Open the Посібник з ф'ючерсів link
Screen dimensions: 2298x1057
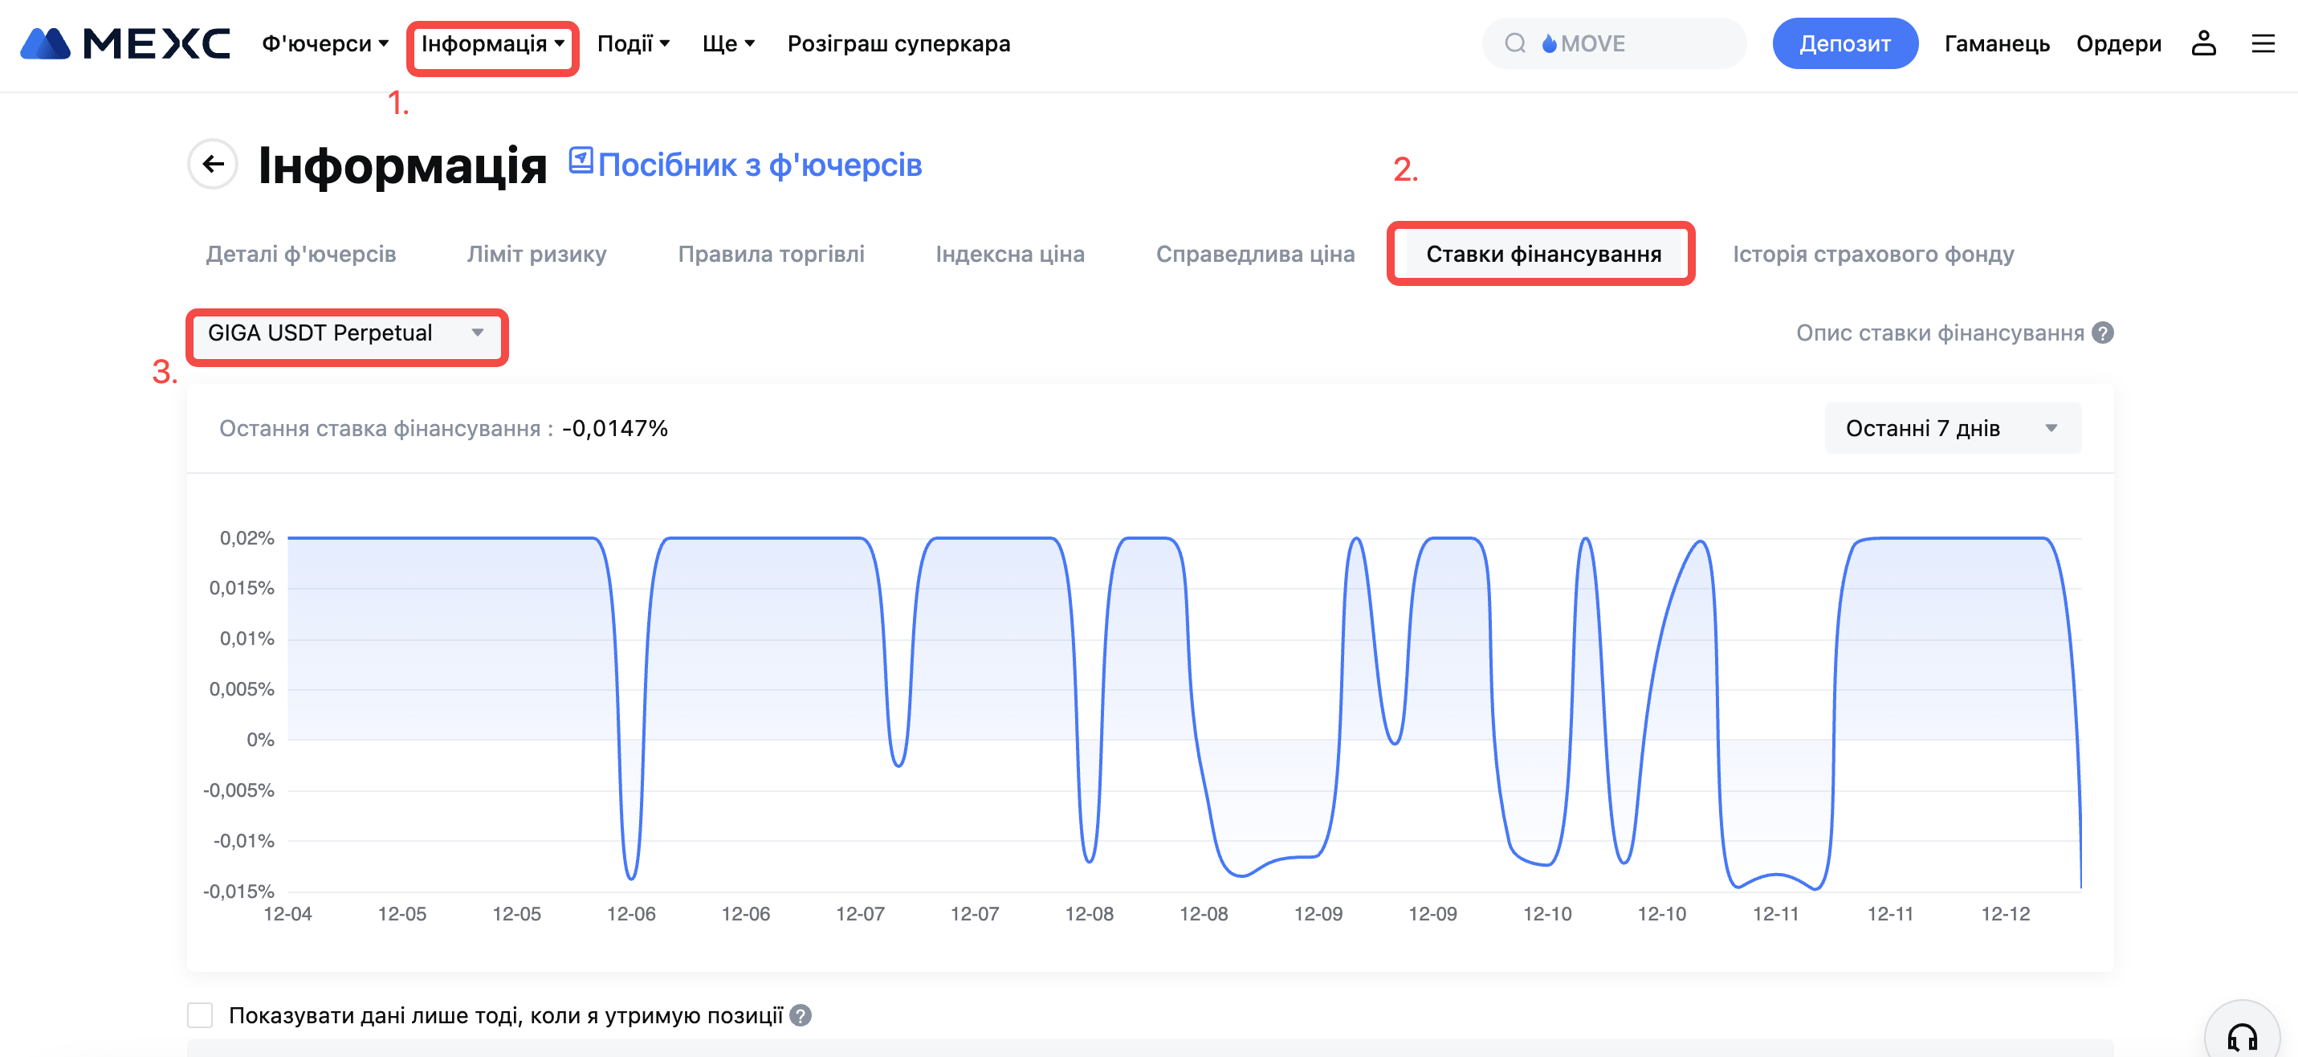click(758, 165)
